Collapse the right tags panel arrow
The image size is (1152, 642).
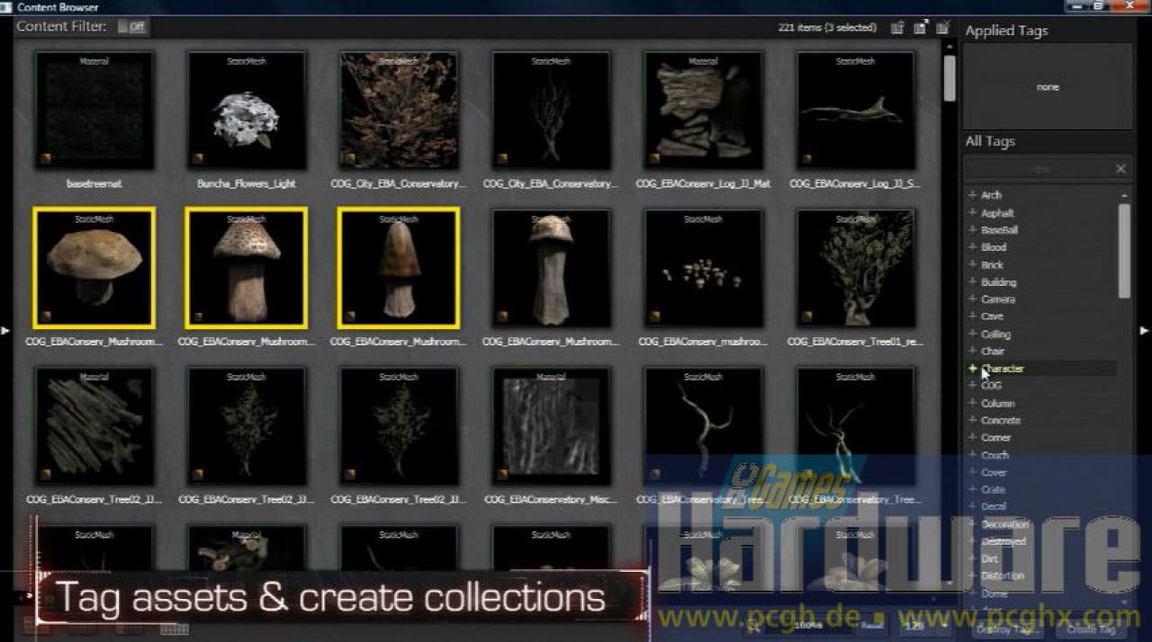point(1145,331)
